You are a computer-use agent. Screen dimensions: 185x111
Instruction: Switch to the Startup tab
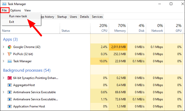point(62,17)
